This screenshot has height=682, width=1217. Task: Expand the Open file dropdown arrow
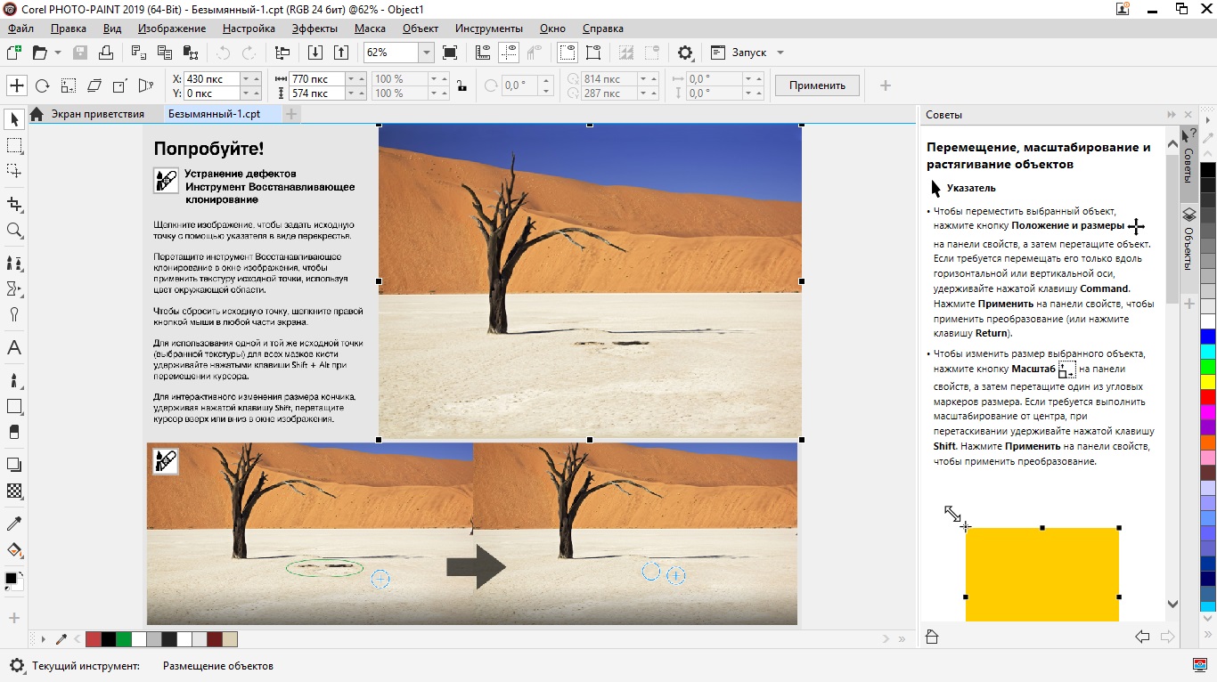[58, 53]
